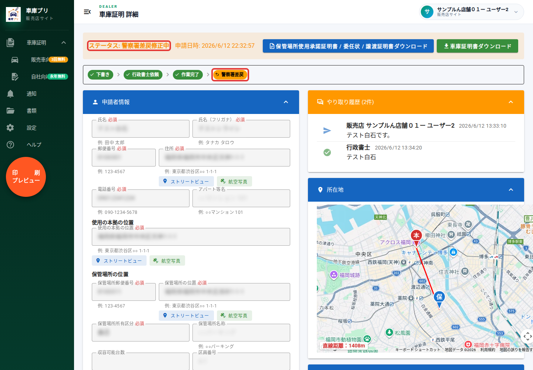
Task: Collapse the やり取り履歴 panel
Action: [511, 102]
